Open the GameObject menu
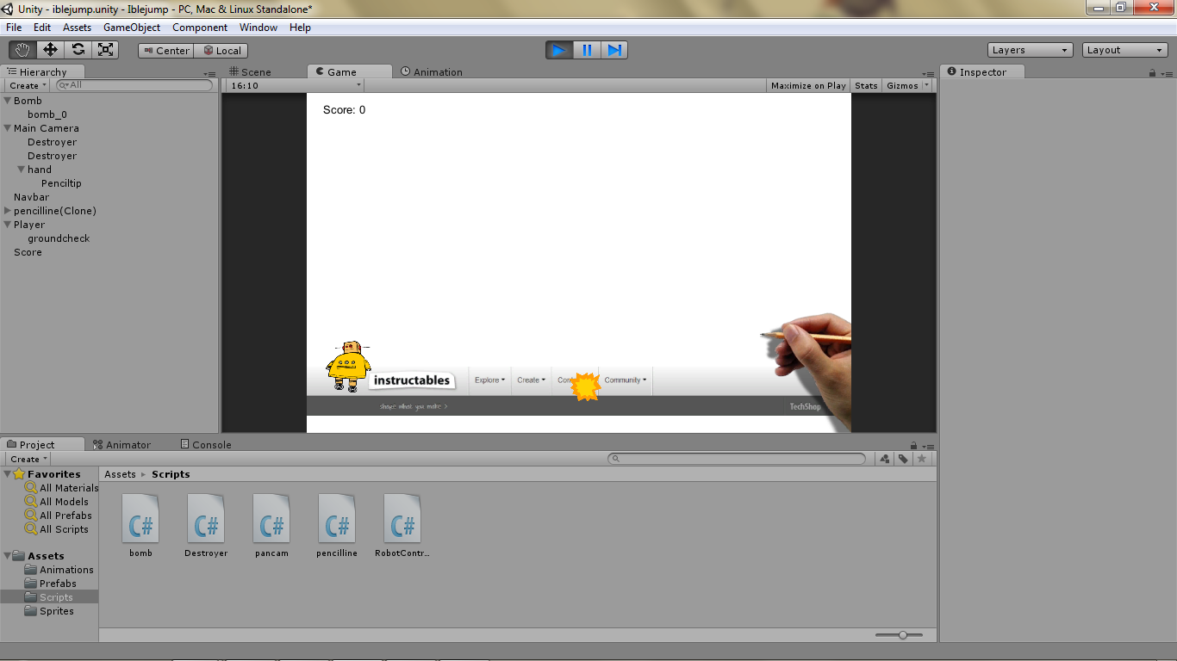The image size is (1177, 661). pyautogui.click(x=132, y=28)
